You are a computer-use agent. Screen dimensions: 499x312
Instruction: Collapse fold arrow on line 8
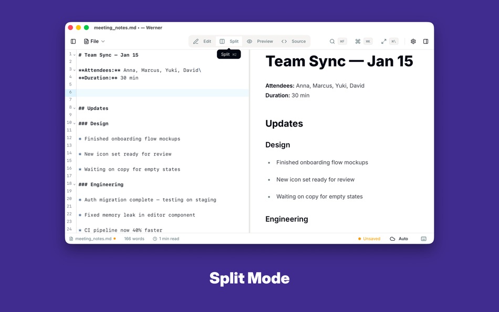pos(75,108)
